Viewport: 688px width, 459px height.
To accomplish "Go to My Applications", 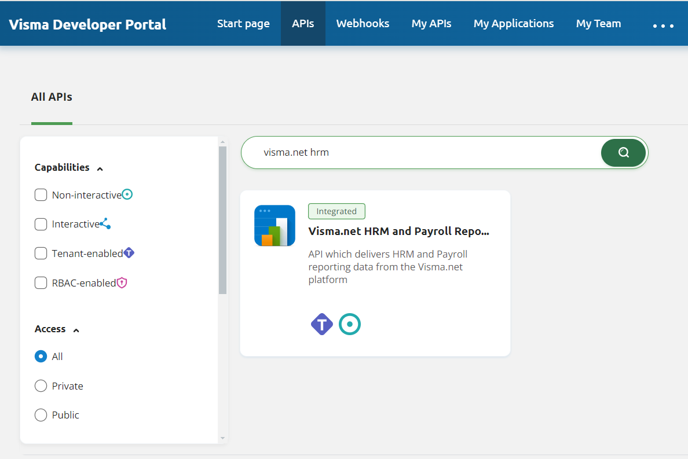I will click(513, 23).
